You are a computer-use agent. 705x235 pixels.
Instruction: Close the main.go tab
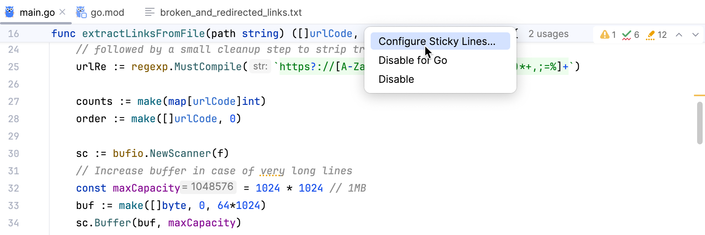click(62, 12)
